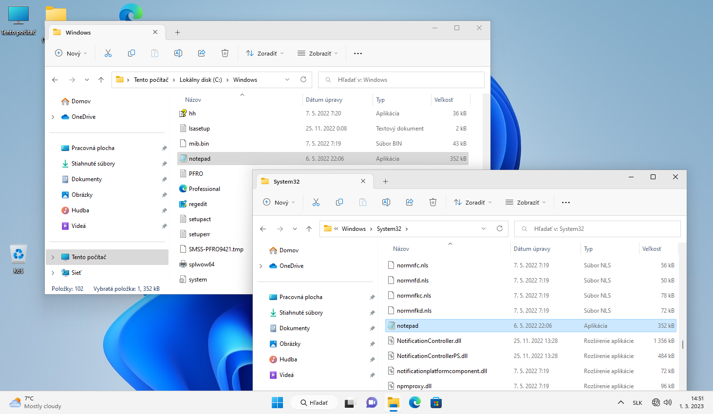Click the Rename icon in System32 toolbar
This screenshot has height=414, width=713.
click(386, 202)
